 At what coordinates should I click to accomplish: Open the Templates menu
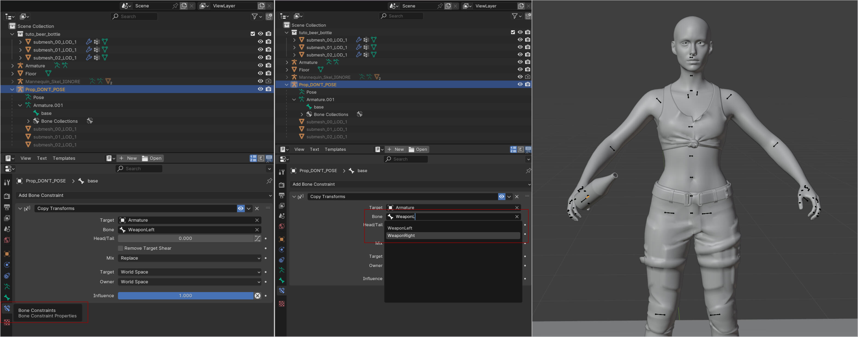(64, 158)
